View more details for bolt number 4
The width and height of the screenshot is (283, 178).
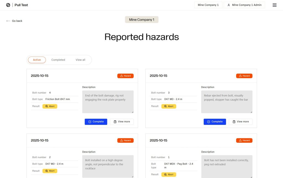[x=122, y=122]
